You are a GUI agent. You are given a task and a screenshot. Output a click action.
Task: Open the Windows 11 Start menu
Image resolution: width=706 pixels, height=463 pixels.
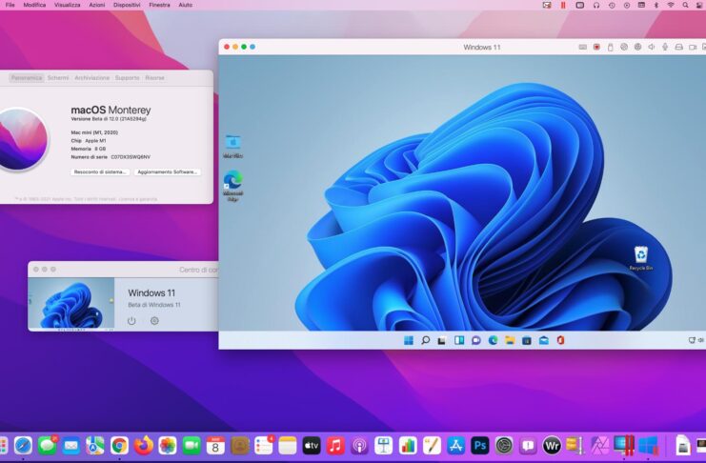click(409, 340)
